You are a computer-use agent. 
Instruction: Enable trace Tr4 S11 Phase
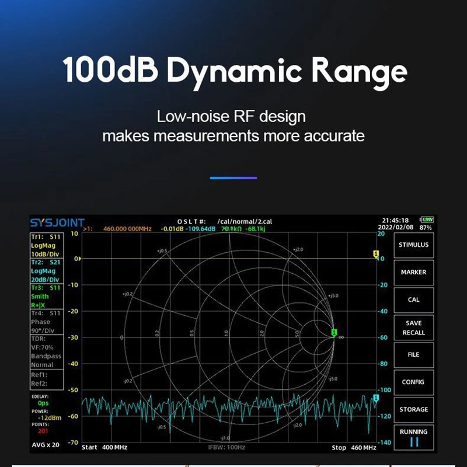click(47, 322)
